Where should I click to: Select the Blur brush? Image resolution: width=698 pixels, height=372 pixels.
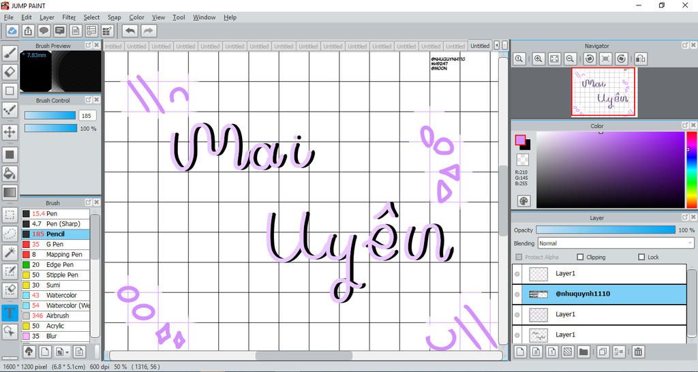(x=55, y=336)
